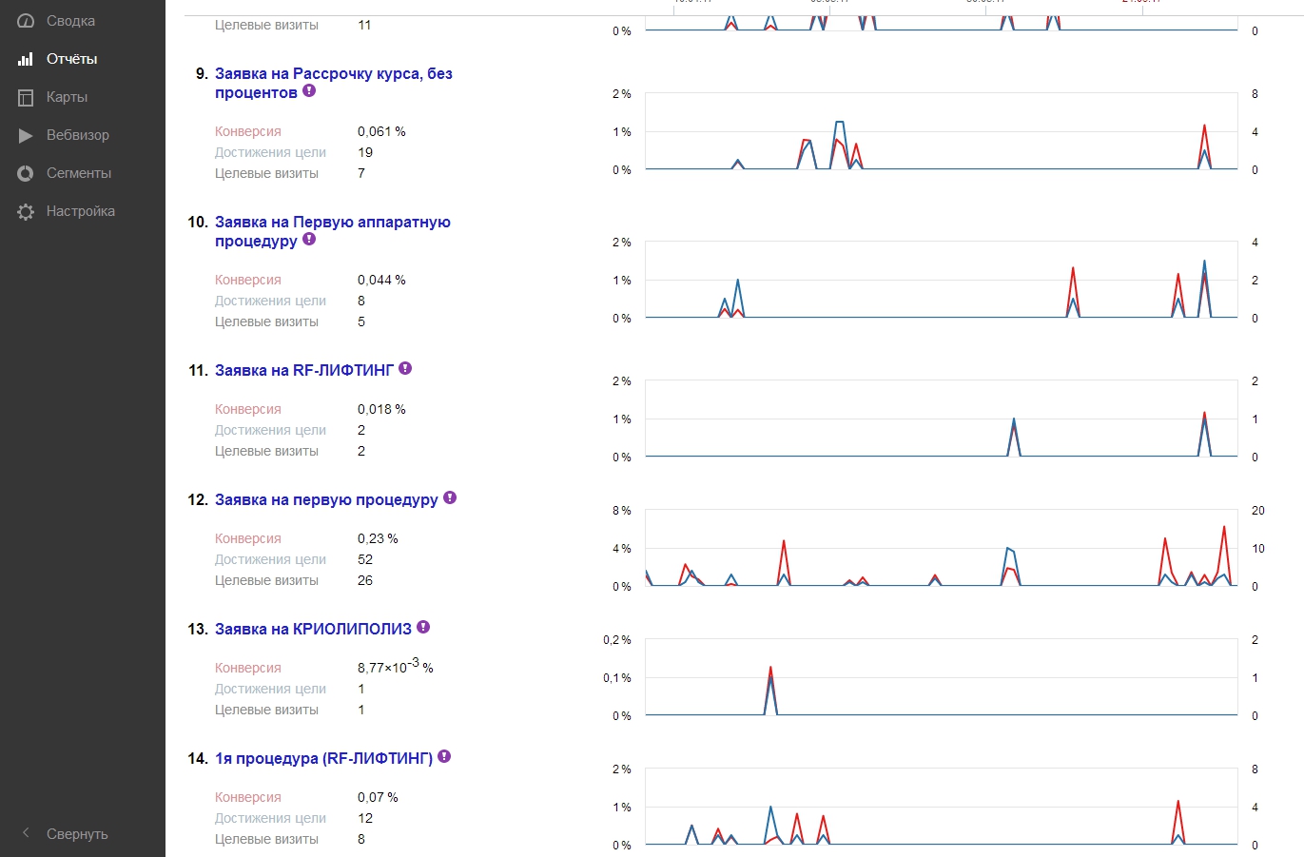Open goal Заявка на Рассрочку курса
The image size is (1304, 857).
click(x=333, y=74)
